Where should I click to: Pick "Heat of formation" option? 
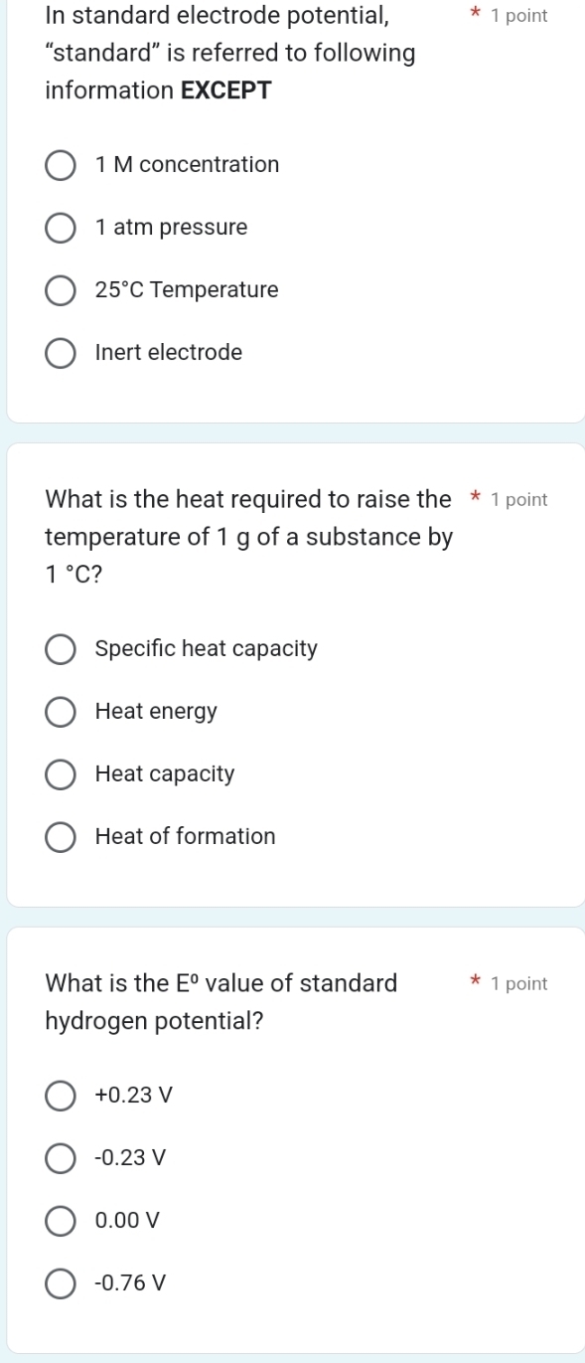click(x=60, y=837)
